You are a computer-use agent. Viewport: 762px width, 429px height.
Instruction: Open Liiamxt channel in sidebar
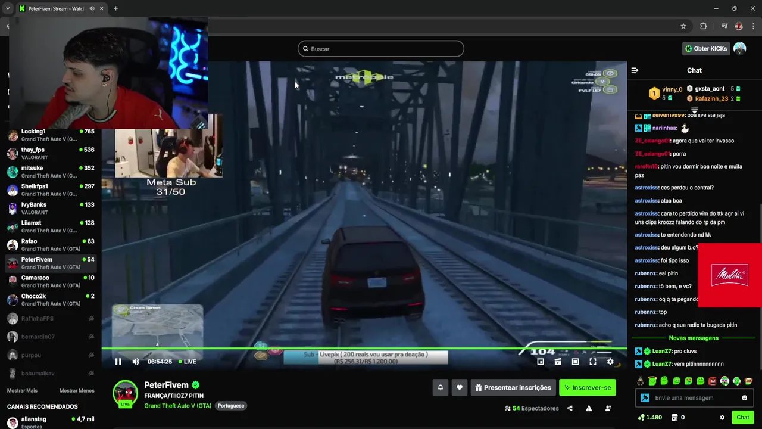[51, 226]
